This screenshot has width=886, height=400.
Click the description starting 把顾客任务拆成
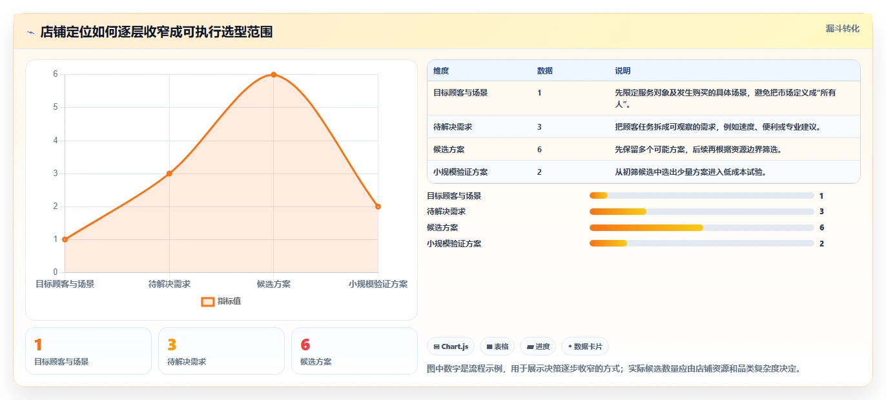point(718,127)
